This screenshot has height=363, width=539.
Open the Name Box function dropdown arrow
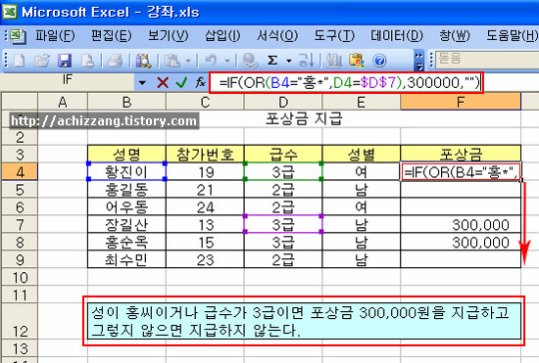click(142, 83)
